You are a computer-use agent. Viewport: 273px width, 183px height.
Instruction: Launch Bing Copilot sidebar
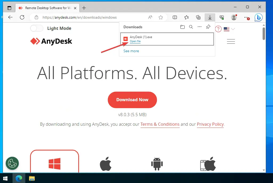(259, 17)
